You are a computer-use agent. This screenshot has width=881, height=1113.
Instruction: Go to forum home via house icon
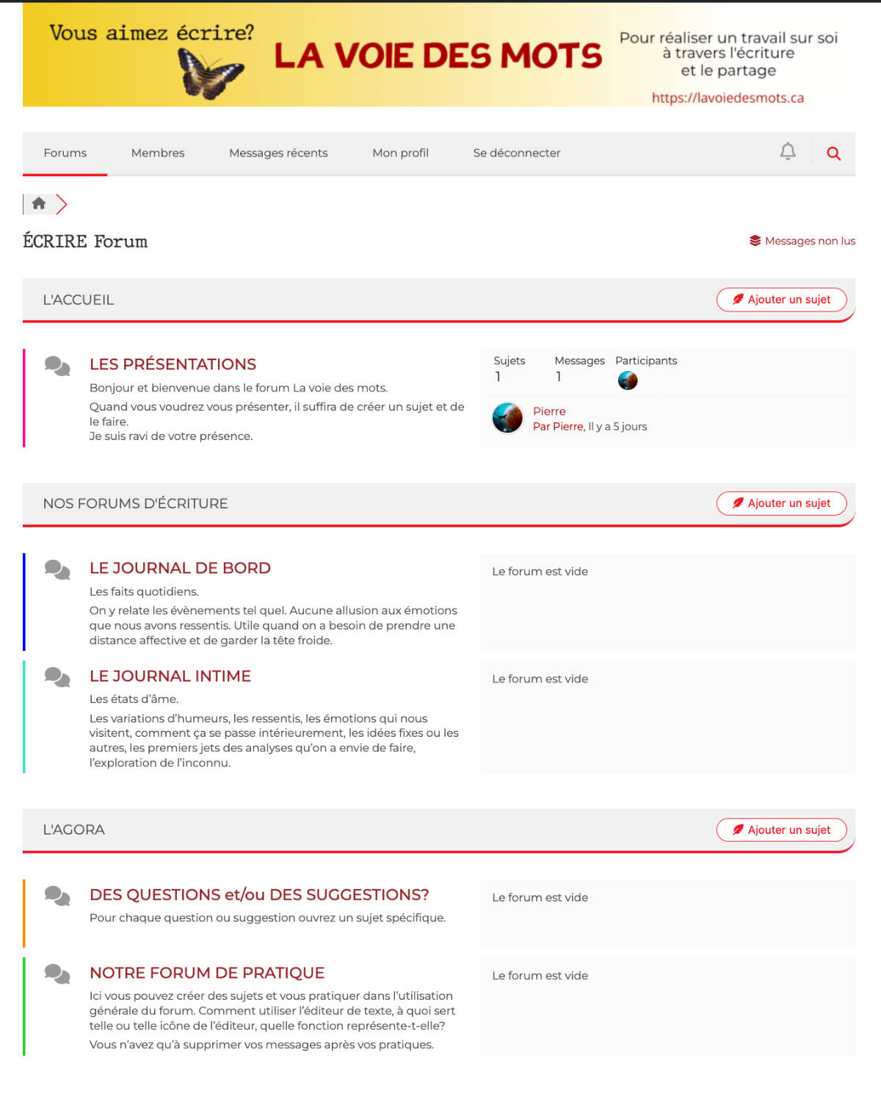pyautogui.click(x=39, y=203)
